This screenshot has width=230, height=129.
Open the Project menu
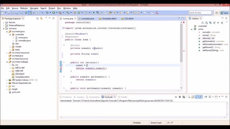coord(52,8)
